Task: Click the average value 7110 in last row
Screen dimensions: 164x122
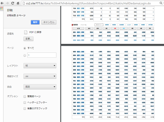Action: [117, 117]
